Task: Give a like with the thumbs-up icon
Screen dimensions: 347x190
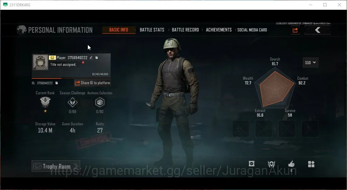Action: coord(292,164)
